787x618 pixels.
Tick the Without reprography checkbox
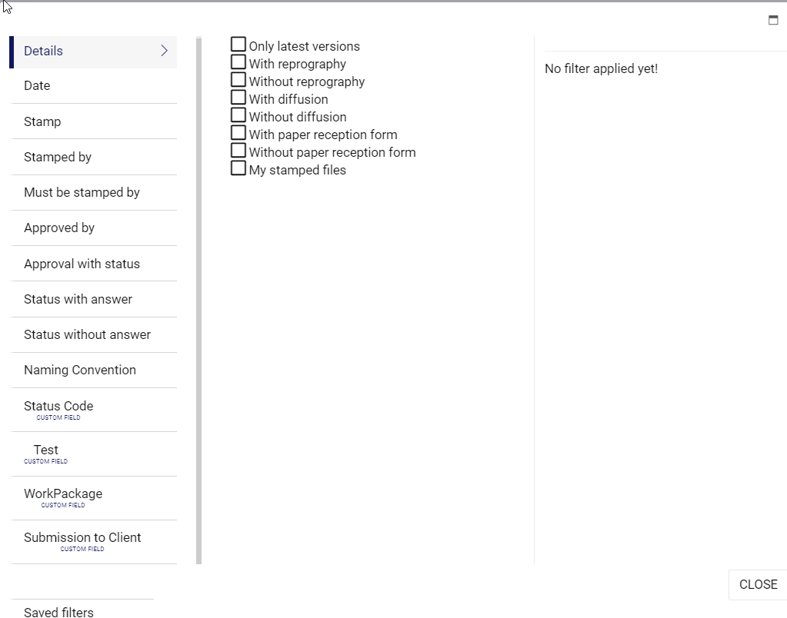click(238, 80)
